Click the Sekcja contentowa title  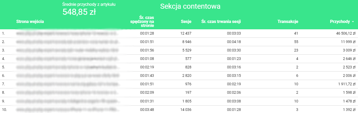(x=190, y=7)
